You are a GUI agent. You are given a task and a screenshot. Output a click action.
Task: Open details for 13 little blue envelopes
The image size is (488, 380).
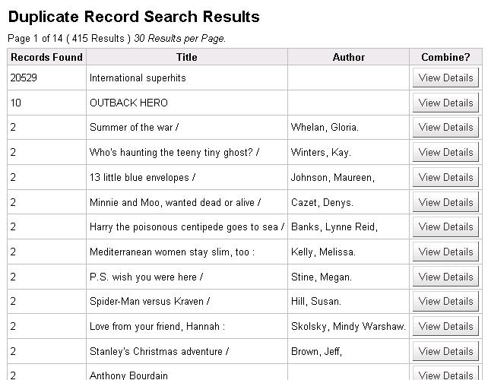click(x=445, y=177)
